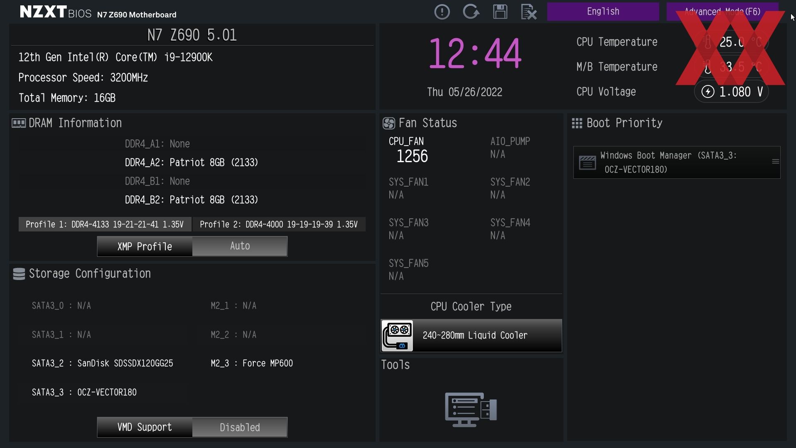Click the Fan Status fan icon
Viewport: 796px width, 448px height.
coord(388,123)
